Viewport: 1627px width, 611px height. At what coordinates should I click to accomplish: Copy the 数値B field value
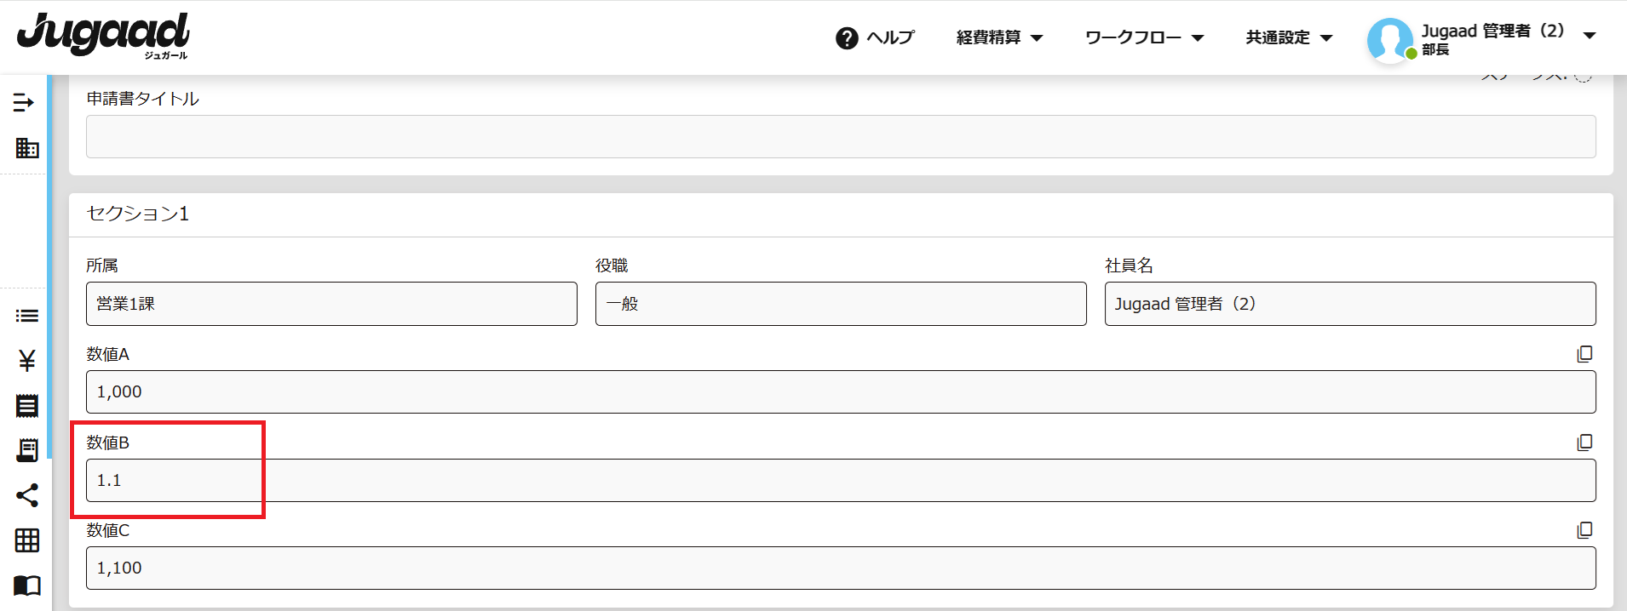point(1584,443)
